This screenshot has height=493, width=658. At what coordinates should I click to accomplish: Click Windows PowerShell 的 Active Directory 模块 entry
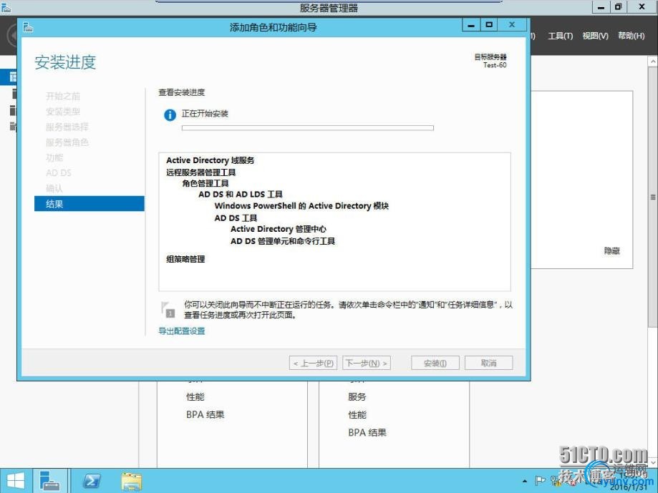[x=301, y=206]
